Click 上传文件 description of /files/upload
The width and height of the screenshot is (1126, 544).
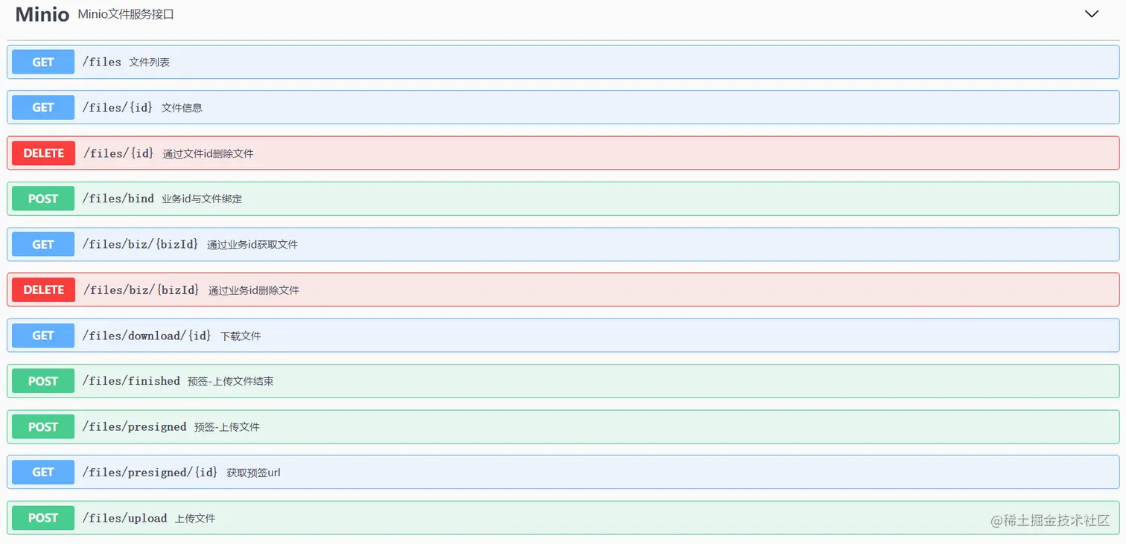(x=195, y=518)
